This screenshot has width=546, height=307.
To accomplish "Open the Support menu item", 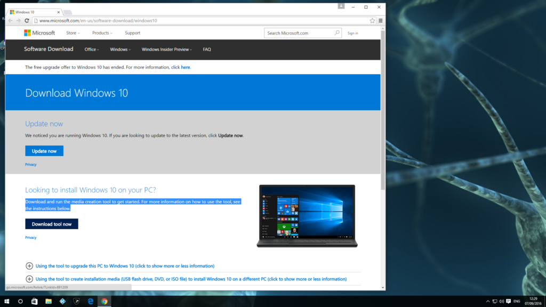I will [132, 33].
